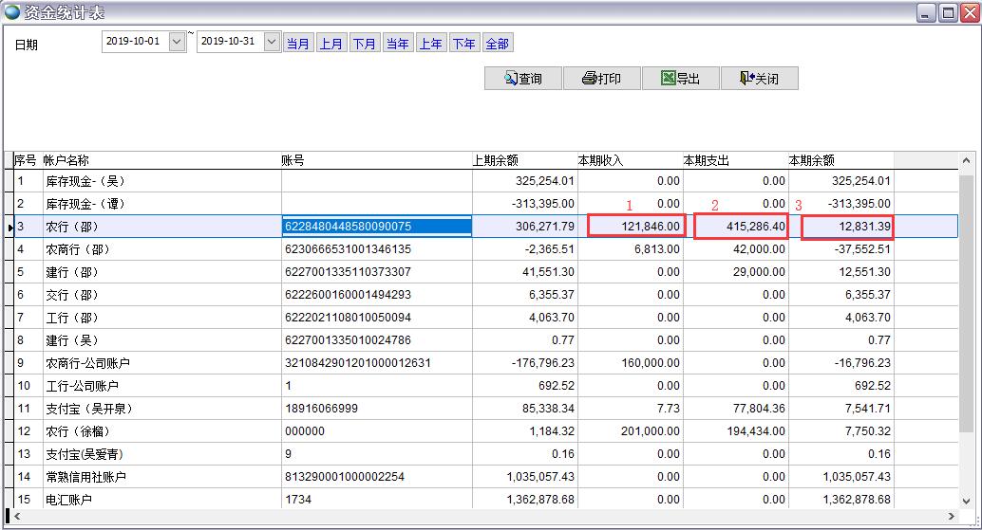Click the 资金统计表 window title icon
The image size is (982, 530).
point(12,12)
